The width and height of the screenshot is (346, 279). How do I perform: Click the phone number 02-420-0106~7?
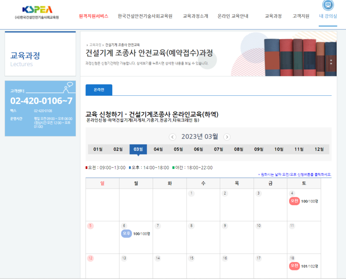tap(41, 101)
